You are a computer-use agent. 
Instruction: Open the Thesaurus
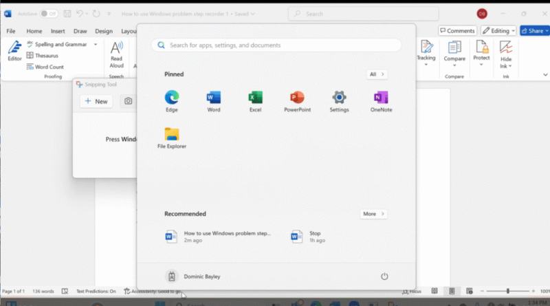click(x=43, y=56)
